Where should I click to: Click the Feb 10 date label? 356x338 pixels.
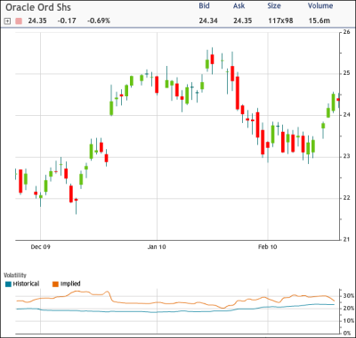coord(268,247)
